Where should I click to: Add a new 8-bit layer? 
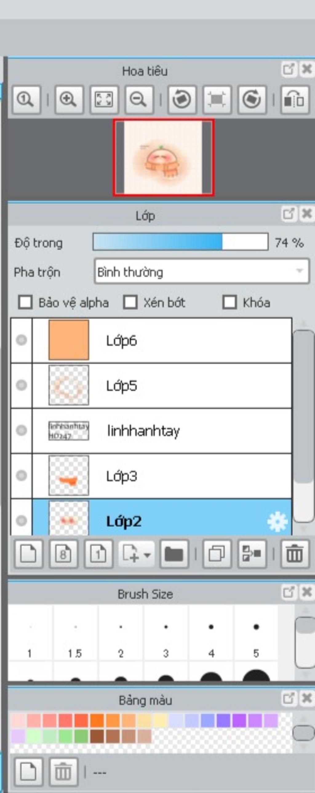[63, 554]
